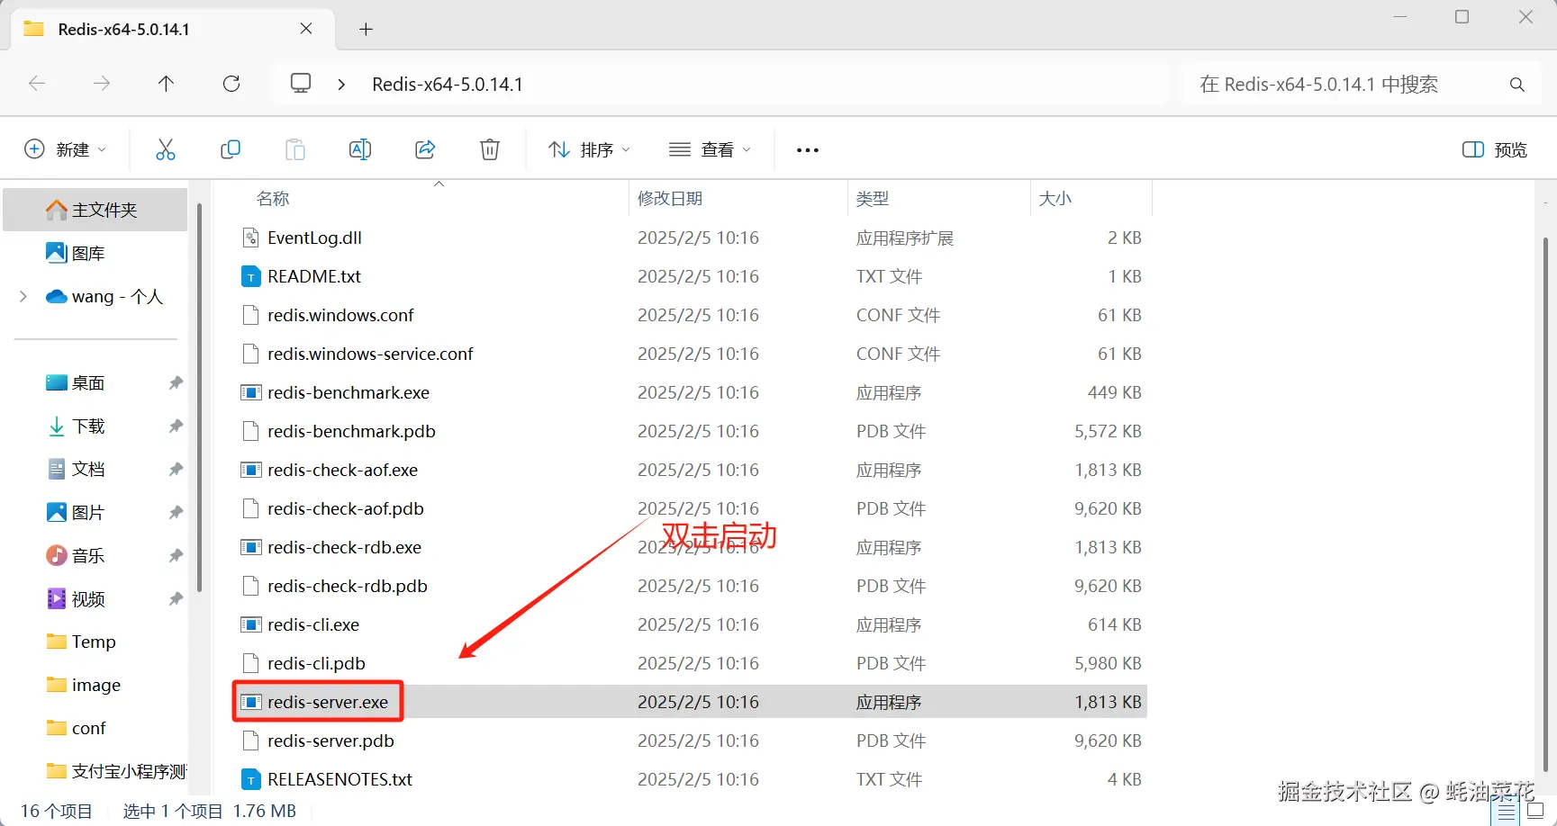Click the navigation pane scrollbar

click(199, 398)
